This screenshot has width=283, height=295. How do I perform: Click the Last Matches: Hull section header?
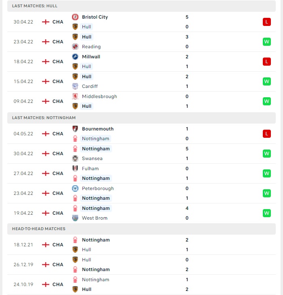[141, 6]
